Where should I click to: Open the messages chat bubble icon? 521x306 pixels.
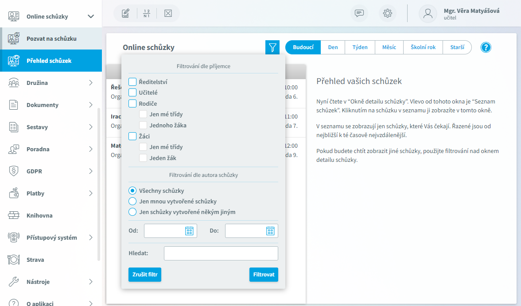click(359, 13)
